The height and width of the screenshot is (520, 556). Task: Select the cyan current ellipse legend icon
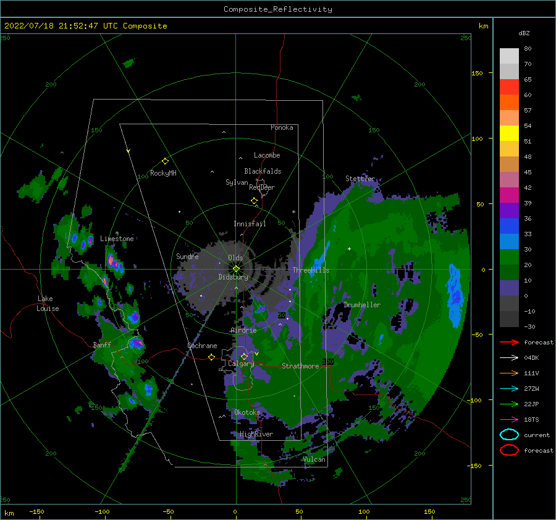[x=509, y=435]
